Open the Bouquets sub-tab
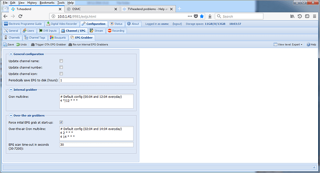This screenshot has height=173, width=320. pyautogui.click(x=58, y=37)
